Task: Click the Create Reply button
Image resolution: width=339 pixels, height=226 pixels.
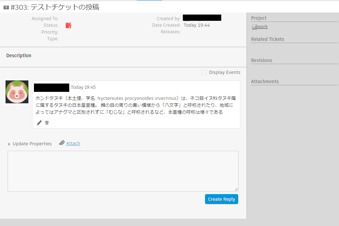Action: (x=222, y=199)
